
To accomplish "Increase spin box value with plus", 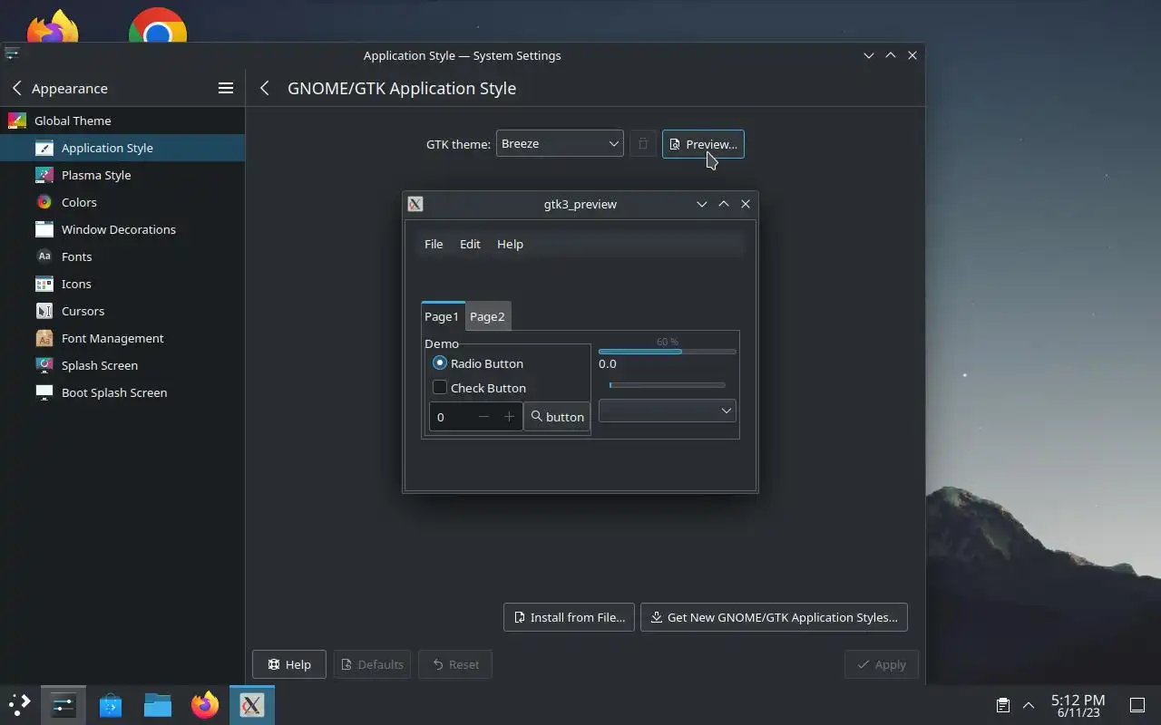I will click(509, 417).
